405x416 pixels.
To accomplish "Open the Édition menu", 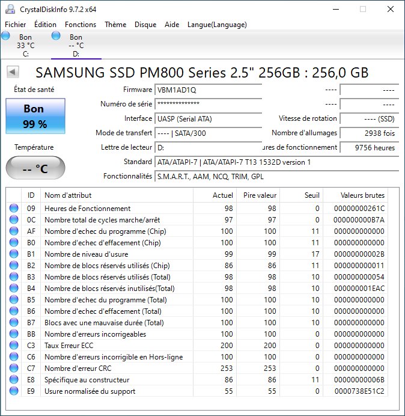I will click(45, 25).
